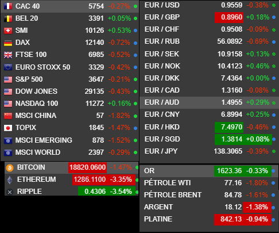
Task: Click the NASDAQ 100 value 11272
Action: [95, 104]
